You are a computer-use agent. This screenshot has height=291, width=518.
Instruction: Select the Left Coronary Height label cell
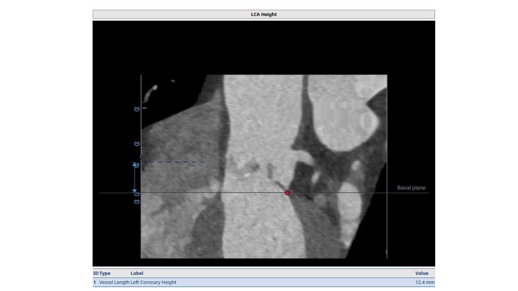click(153, 283)
